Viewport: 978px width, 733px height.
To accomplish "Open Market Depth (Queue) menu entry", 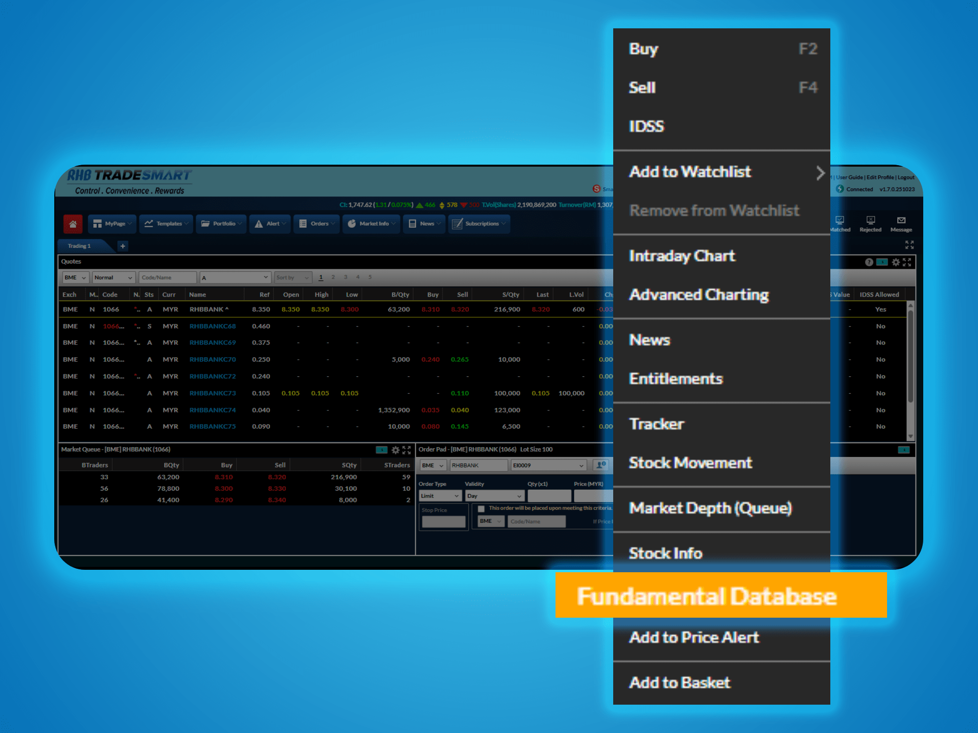I will click(722, 508).
